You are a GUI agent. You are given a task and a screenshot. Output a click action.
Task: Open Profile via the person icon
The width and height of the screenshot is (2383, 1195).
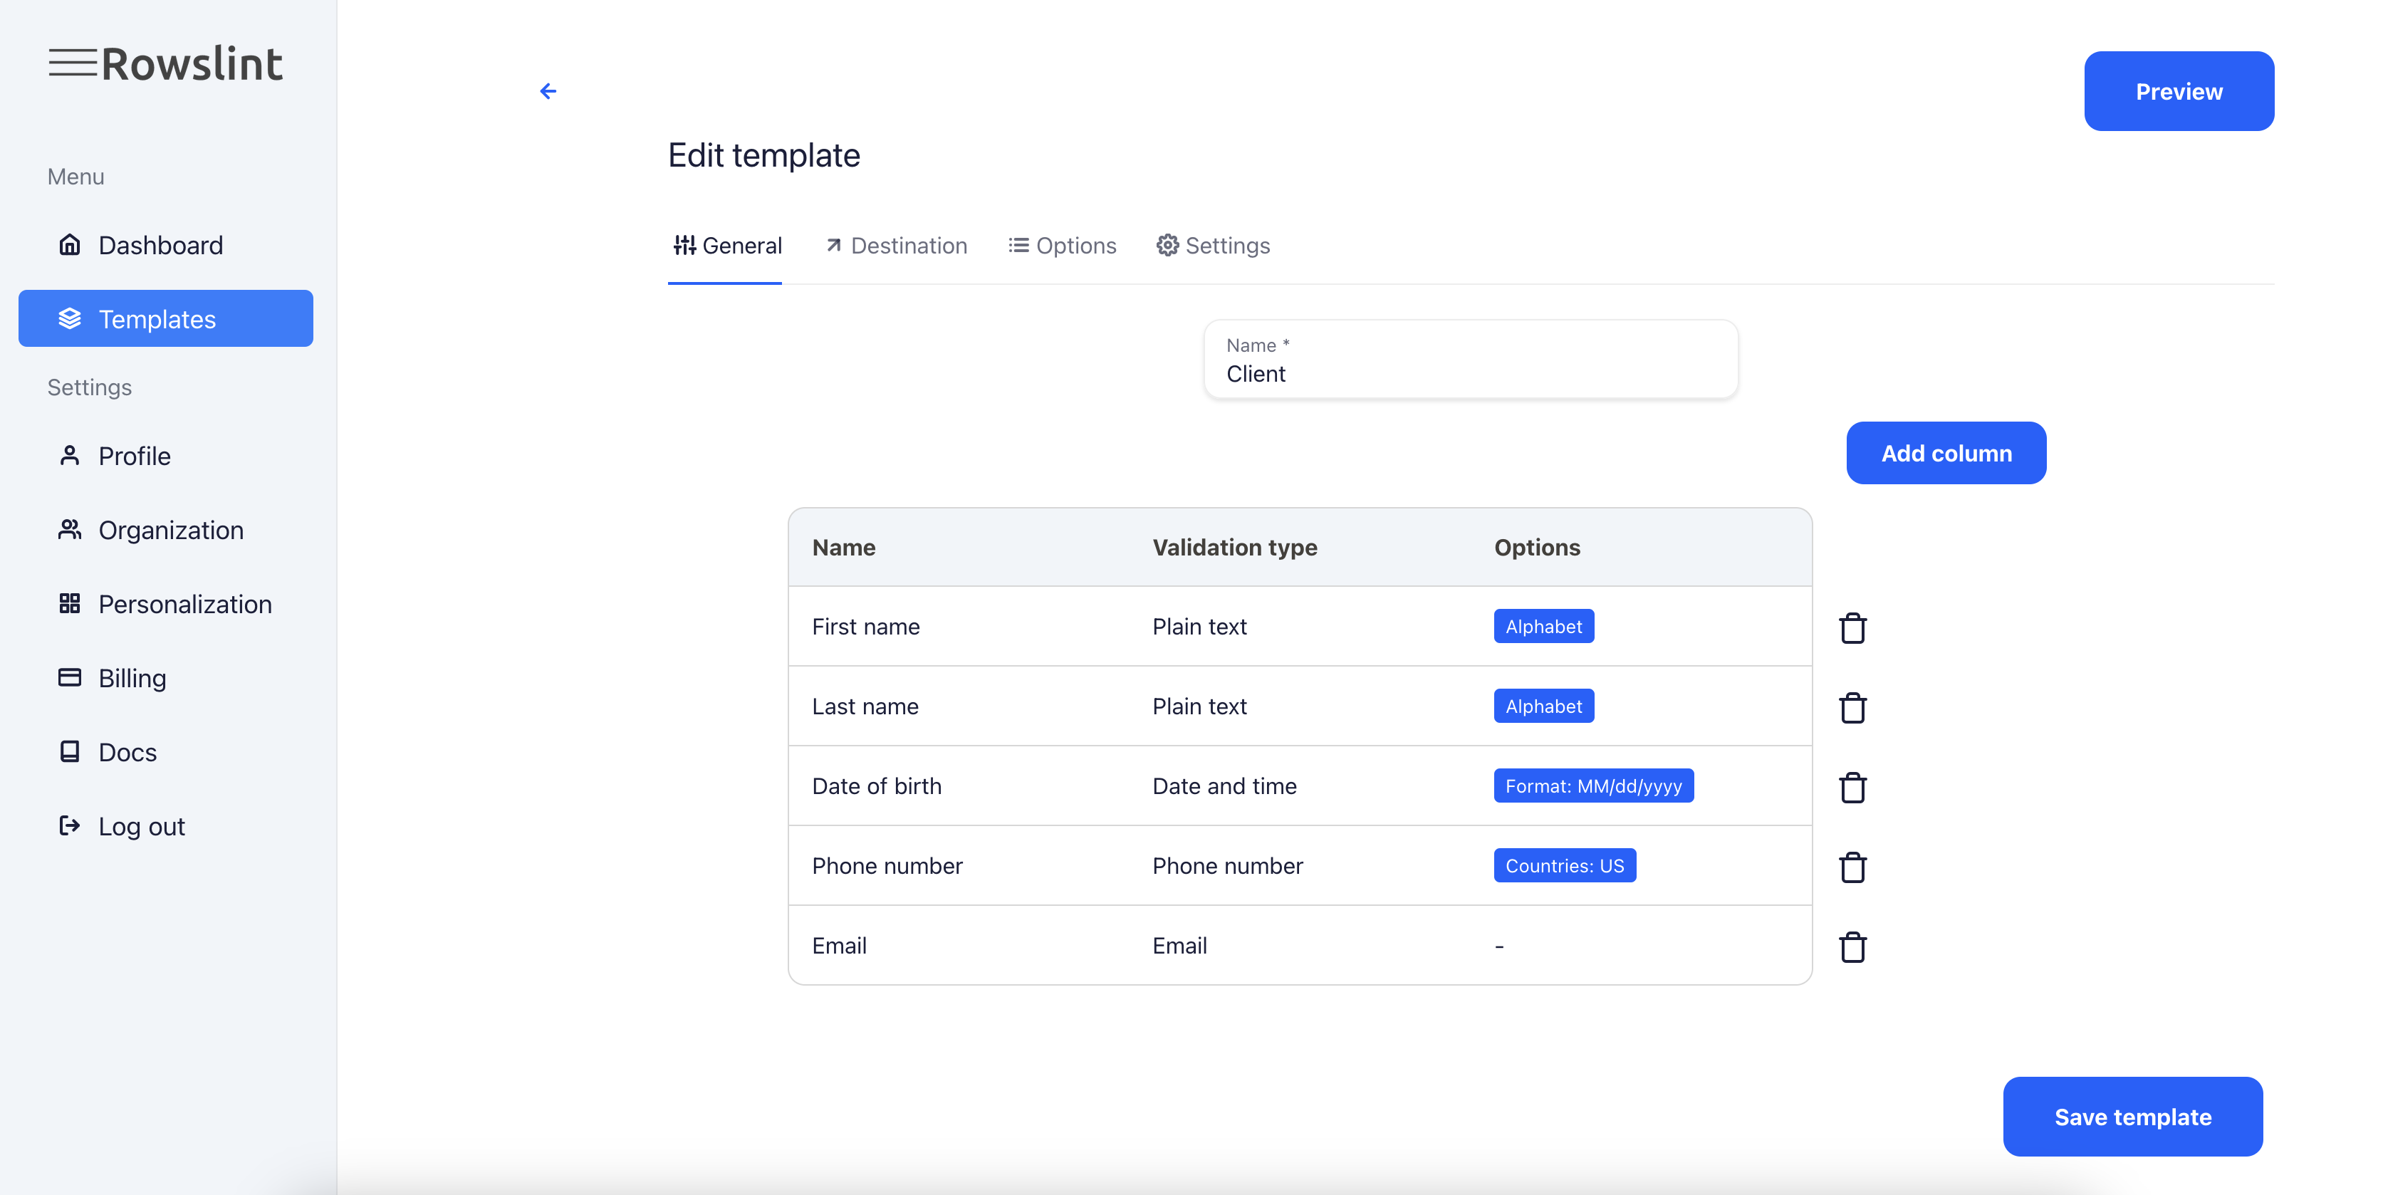tap(69, 455)
